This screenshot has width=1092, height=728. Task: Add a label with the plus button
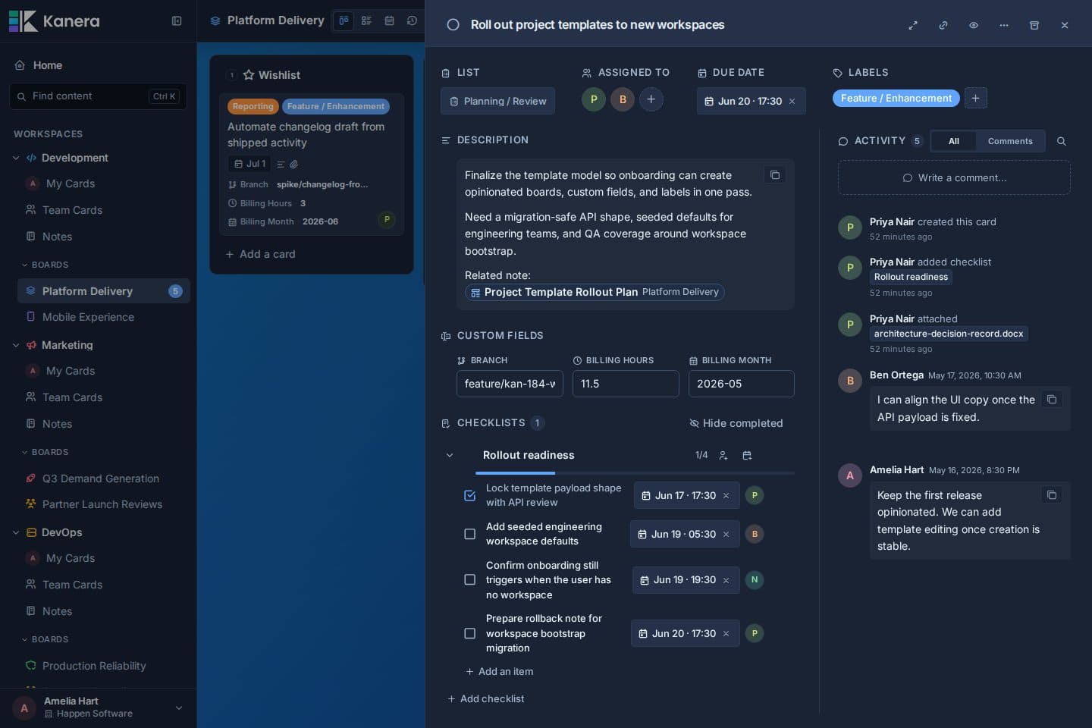pos(976,99)
